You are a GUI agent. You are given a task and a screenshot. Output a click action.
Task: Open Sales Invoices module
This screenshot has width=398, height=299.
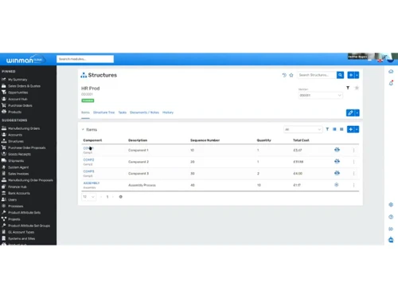pyautogui.click(x=18, y=174)
